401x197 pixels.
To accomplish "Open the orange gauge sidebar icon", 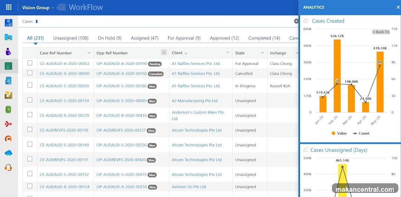I will [9, 139].
